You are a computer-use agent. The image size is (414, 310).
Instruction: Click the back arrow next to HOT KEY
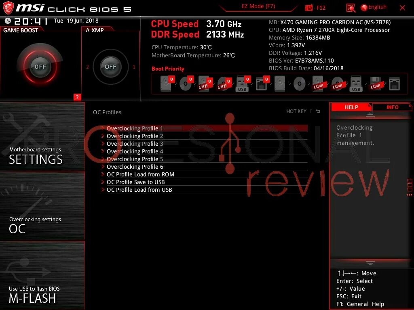pos(318,111)
